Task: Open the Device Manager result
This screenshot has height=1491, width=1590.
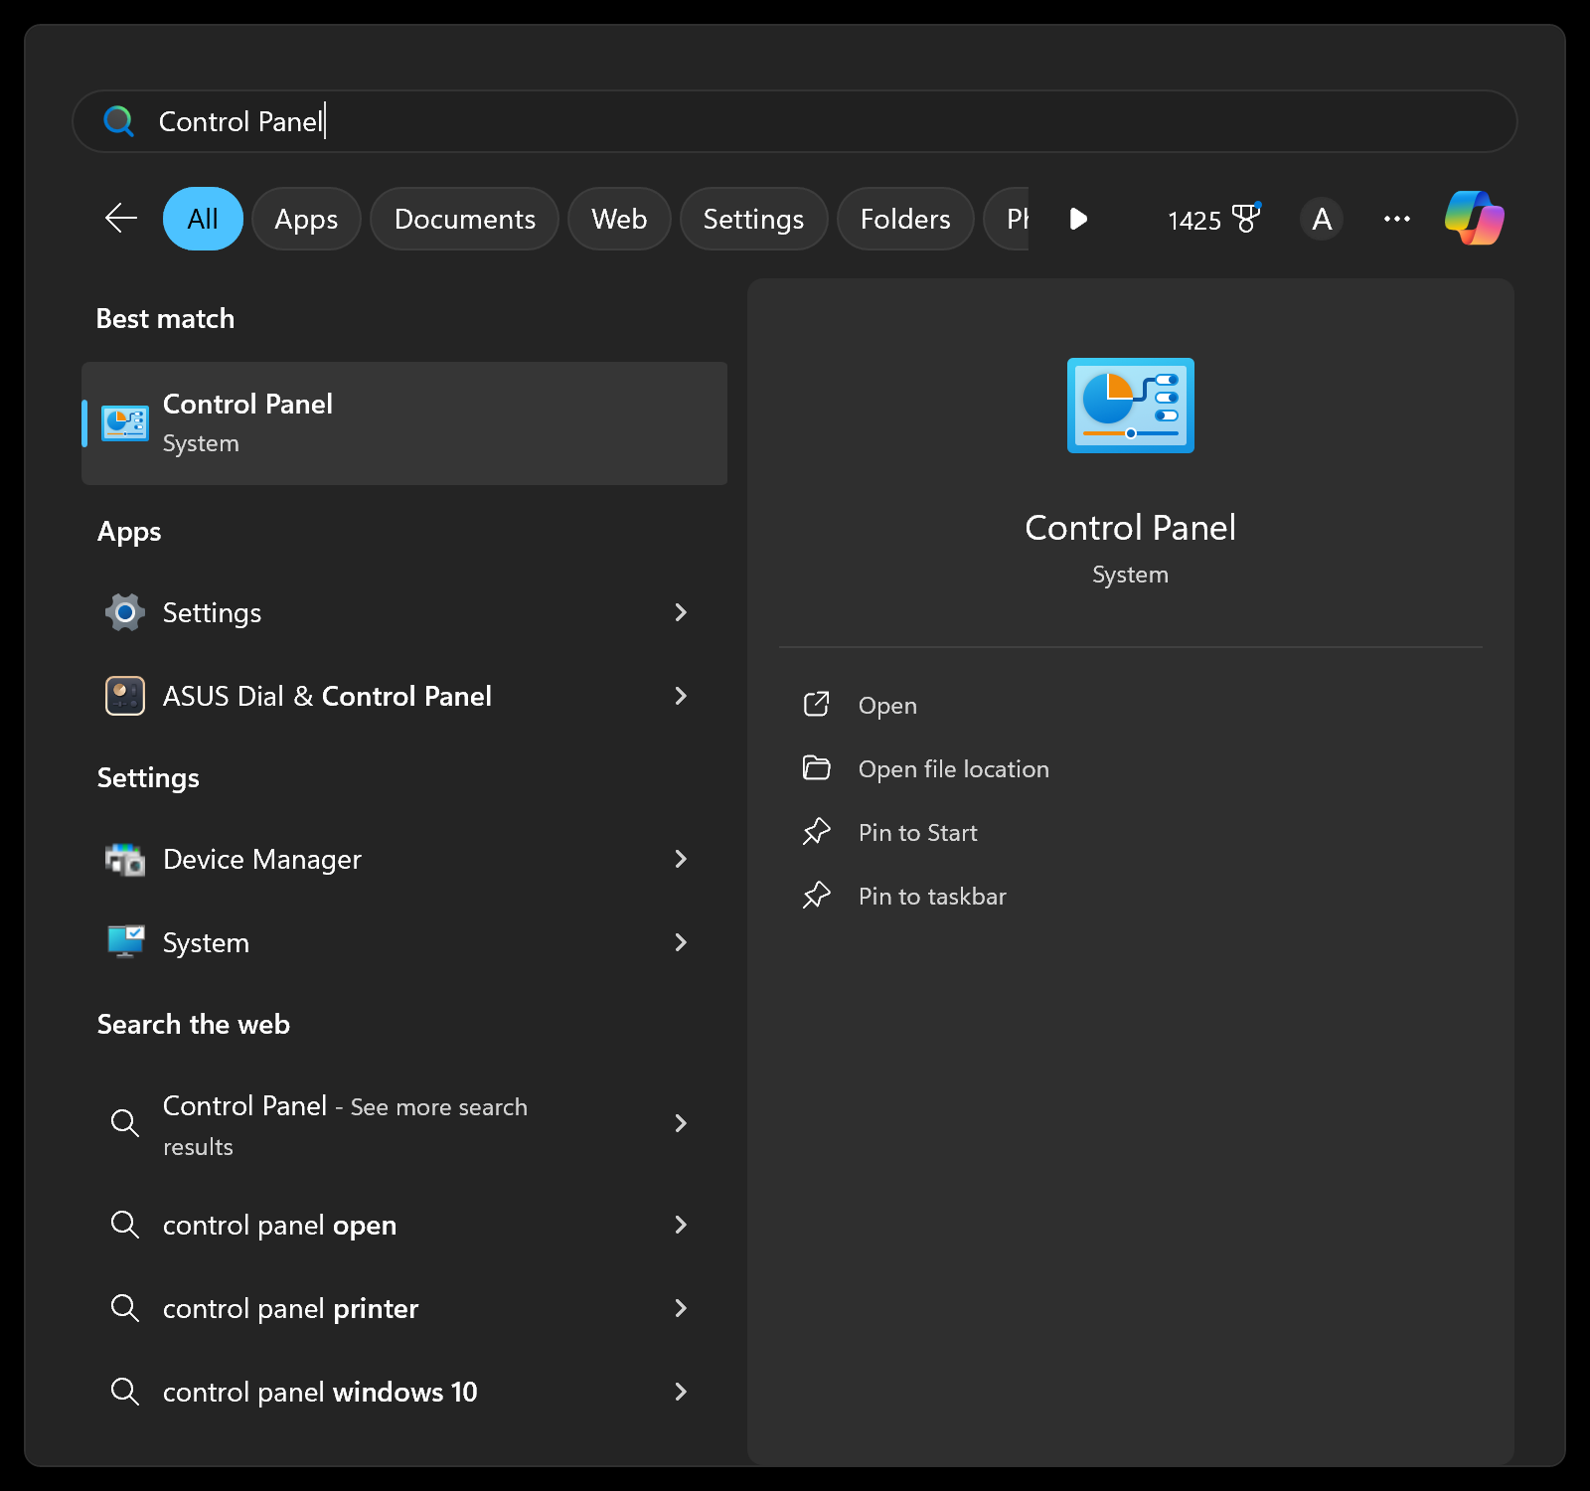Action: 404,859
